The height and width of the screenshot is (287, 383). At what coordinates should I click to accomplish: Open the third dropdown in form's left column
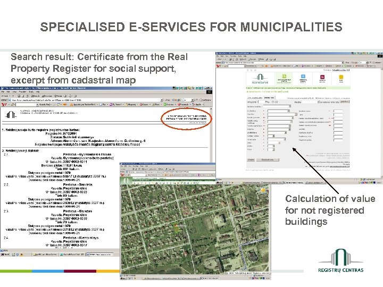pos(280,117)
